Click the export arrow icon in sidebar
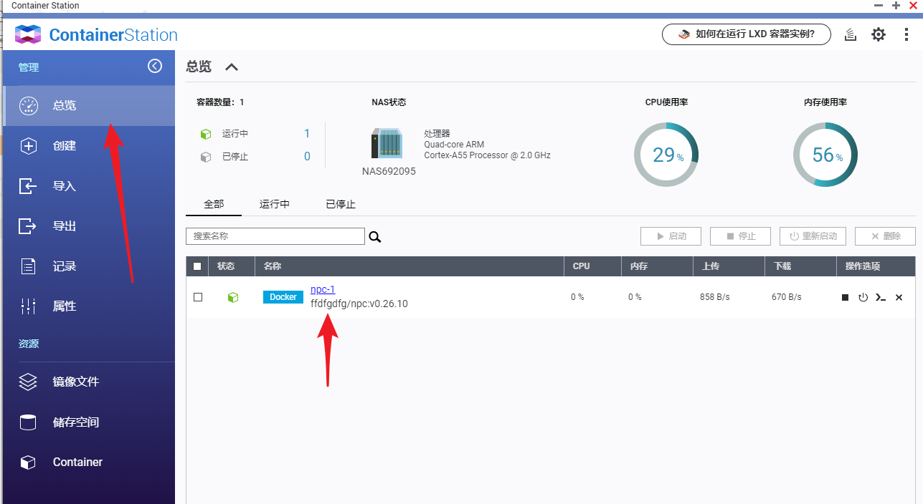The height and width of the screenshot is (504, 923). click(27, 226)
